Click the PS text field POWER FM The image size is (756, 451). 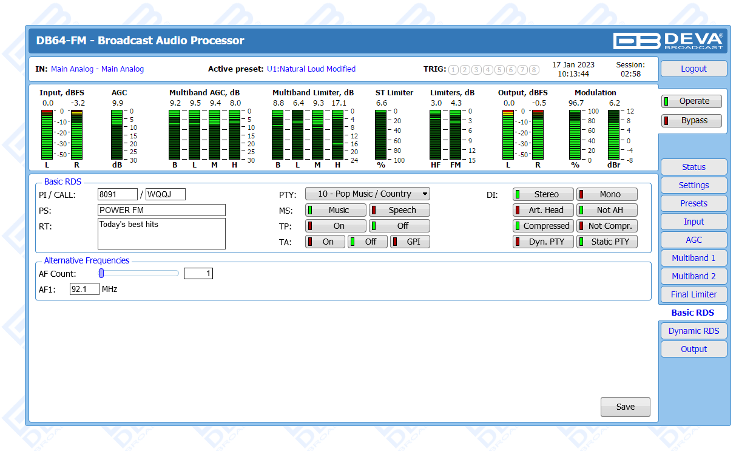tap(161, 210)
